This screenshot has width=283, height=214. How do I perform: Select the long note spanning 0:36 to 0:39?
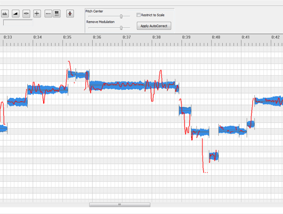coord(134,85)
